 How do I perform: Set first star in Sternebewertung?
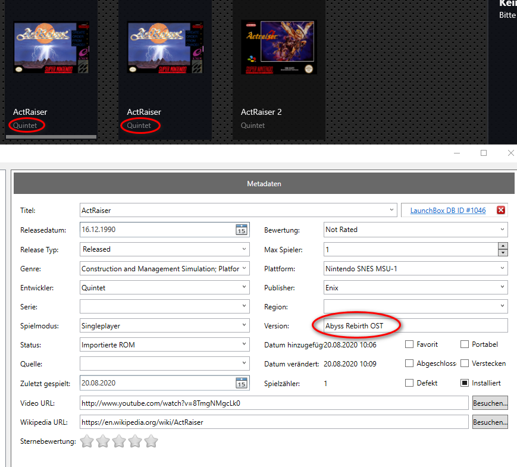coord(87,441)
